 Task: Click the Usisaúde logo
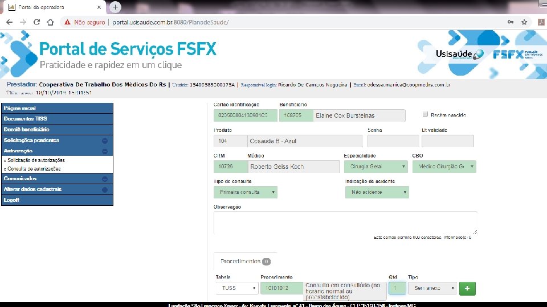[459, 54]
